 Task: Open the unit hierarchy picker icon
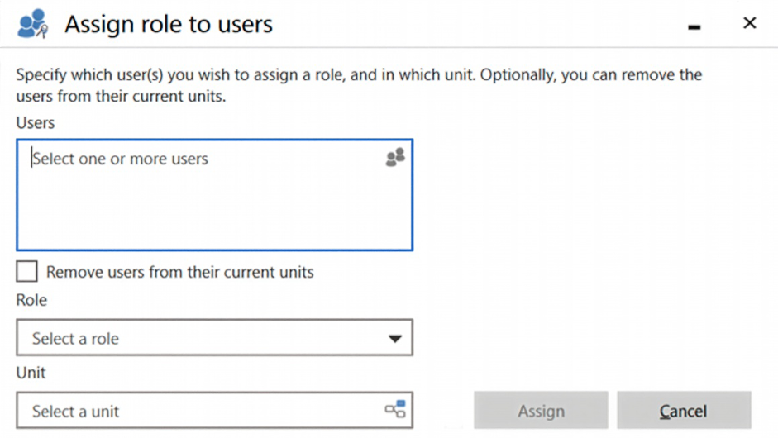[395, 409]
